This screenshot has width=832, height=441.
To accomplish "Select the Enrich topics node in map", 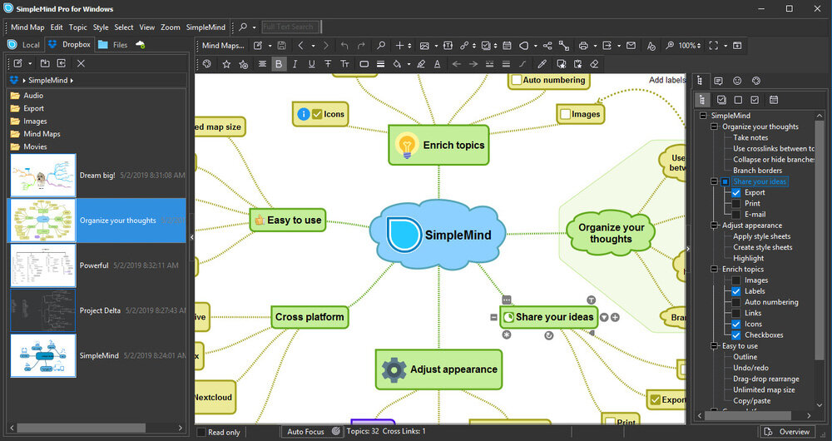I will tap(438, 145).
